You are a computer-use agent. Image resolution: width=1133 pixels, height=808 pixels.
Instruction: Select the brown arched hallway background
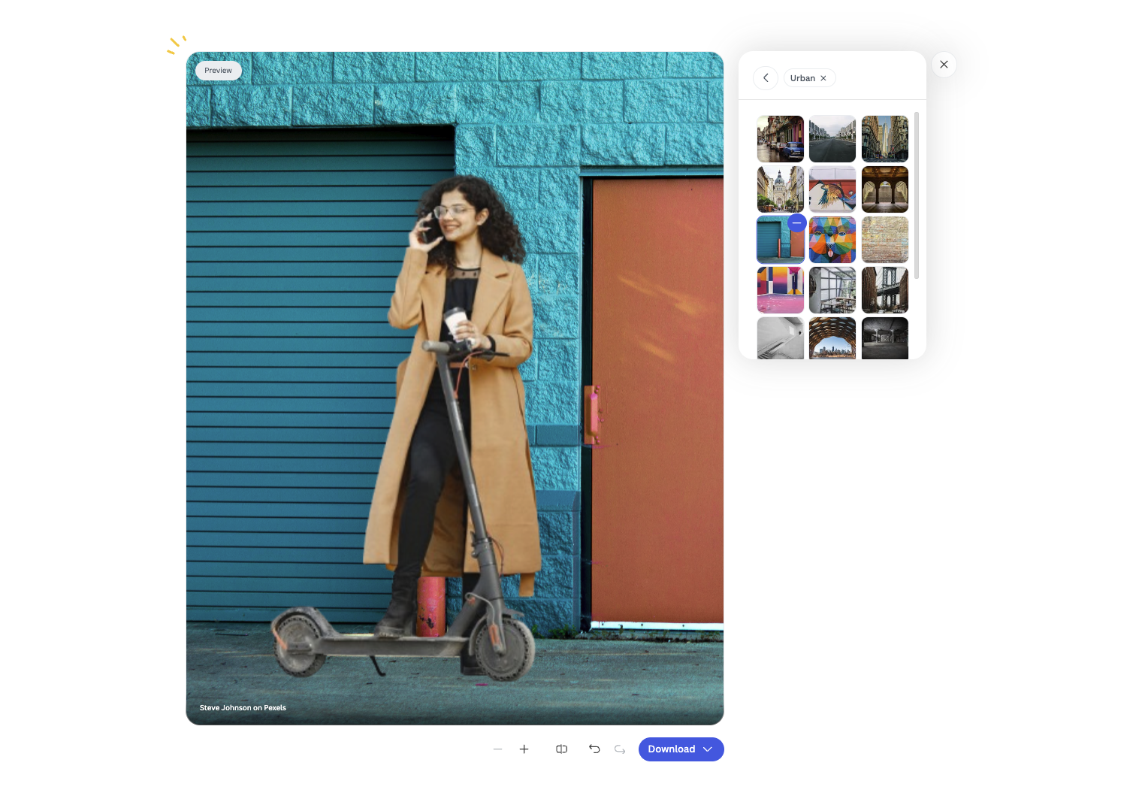[885, 189]
